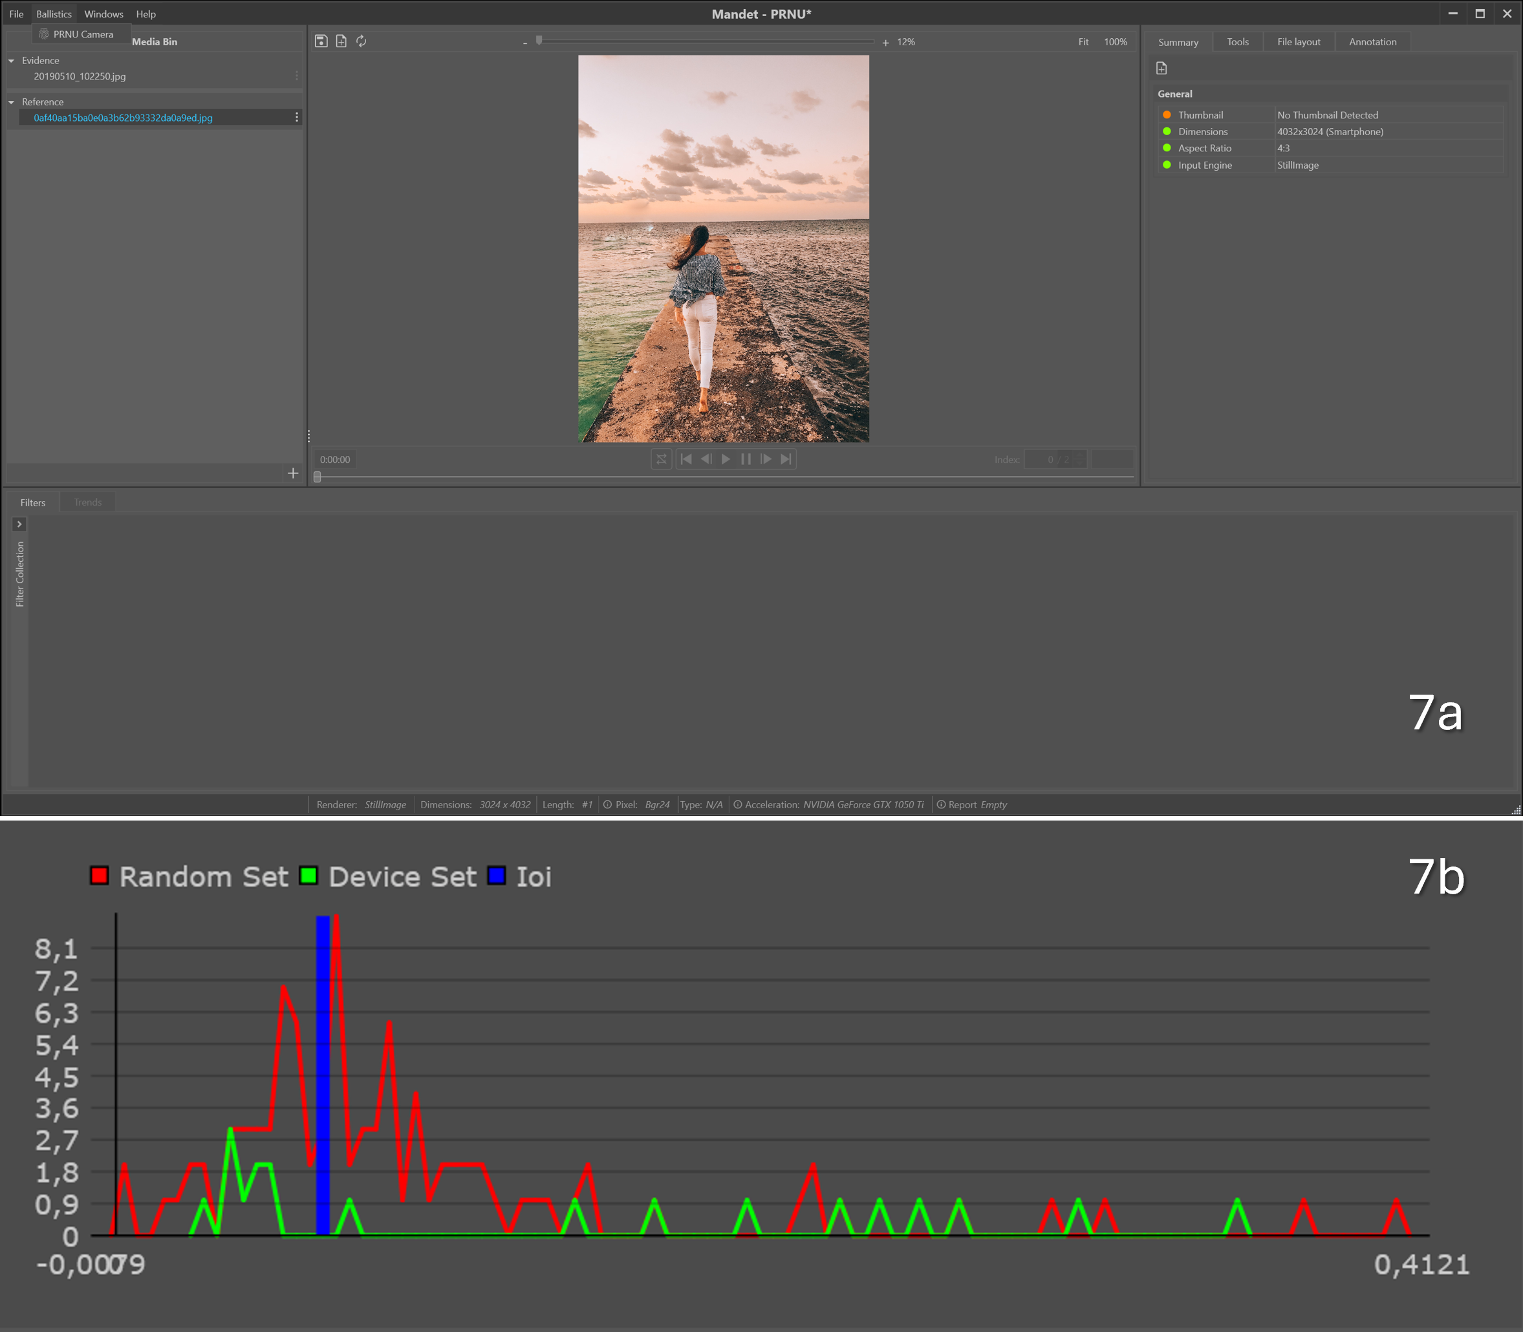This screenshot has height=1332, width=1523.
Task: Select the PRNU Camera menu entry
Action: point(81,34)
